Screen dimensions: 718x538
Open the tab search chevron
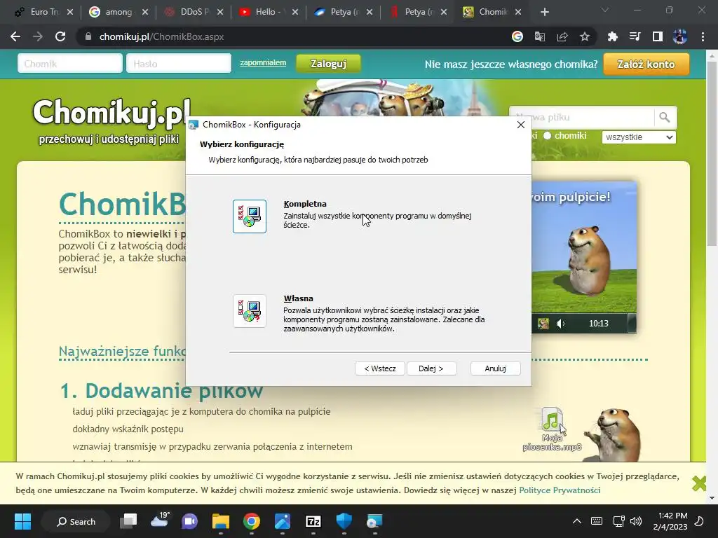605,10
